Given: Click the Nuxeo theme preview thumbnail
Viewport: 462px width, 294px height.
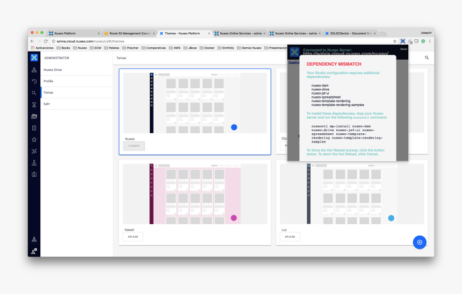Looking at the screenshot, I should [195, 103].
